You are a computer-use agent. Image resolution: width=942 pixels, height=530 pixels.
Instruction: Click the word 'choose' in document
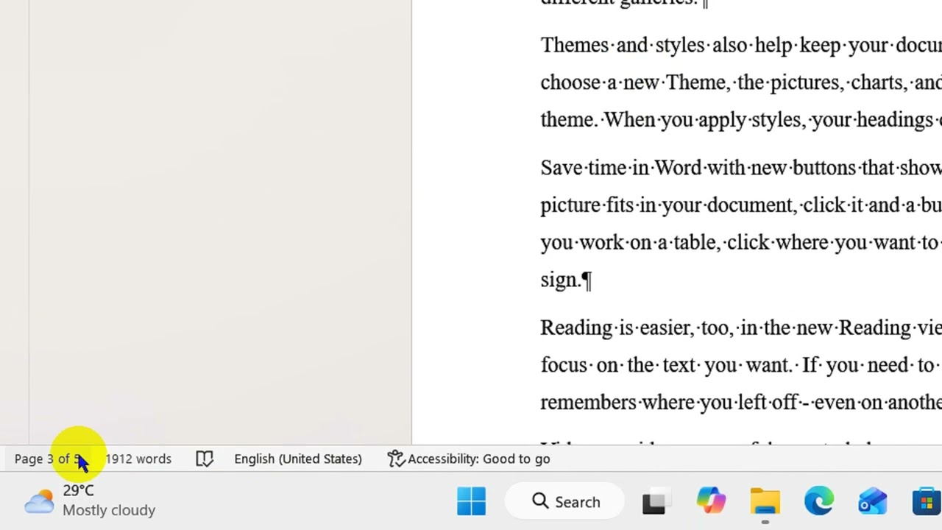pos(571,82)
